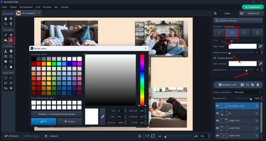This screenshot has width=266, height=141.
Task: Activate the Fill bucket tool
Action: 6,40
